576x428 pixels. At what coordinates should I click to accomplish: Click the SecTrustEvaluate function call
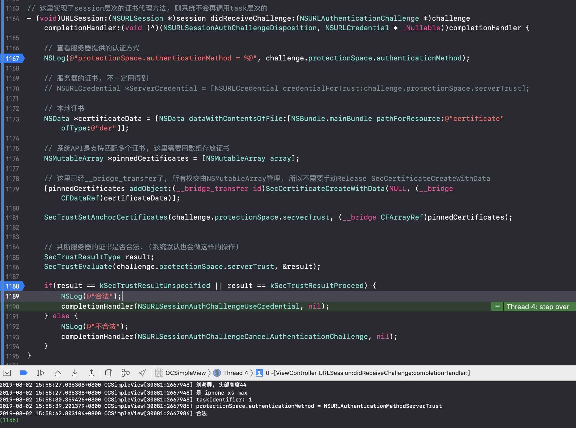(78, 267)
